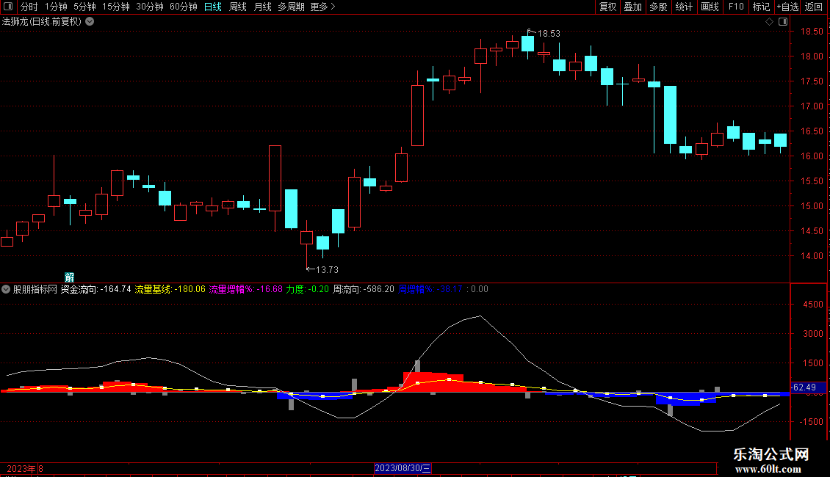
Task: Toggle the left side panel icon
Action: [x=8, y=7]
